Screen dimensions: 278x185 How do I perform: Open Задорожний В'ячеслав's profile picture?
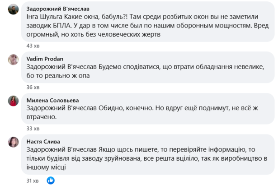coord(13,9)
